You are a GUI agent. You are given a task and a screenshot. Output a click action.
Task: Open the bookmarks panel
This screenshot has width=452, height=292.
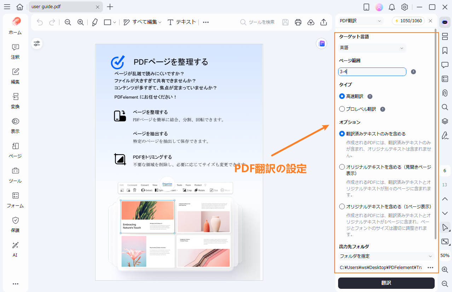[x=445, y=51]
